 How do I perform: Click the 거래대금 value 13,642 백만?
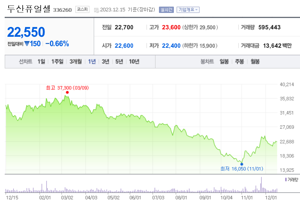277,46
